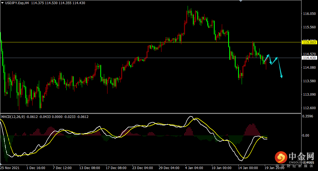The width and height of the screenshot is (318, 171).
Task: Click the chart shift marker on top edge
Action: click(241, 1)
